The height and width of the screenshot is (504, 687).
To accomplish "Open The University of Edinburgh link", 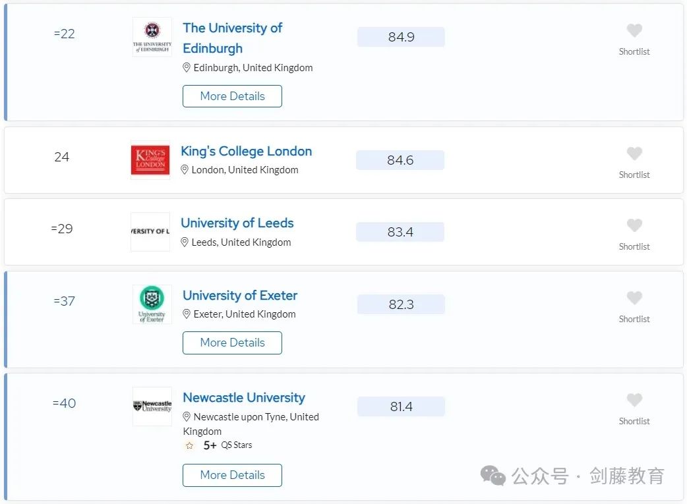I will tap(232, 38).
